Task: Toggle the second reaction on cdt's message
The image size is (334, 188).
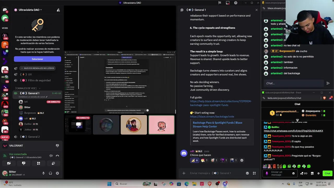Action: (204, 160)
